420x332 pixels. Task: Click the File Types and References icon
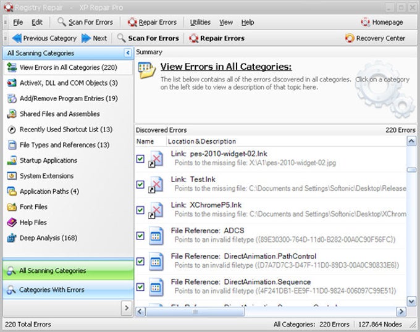(x=12, y=145)
